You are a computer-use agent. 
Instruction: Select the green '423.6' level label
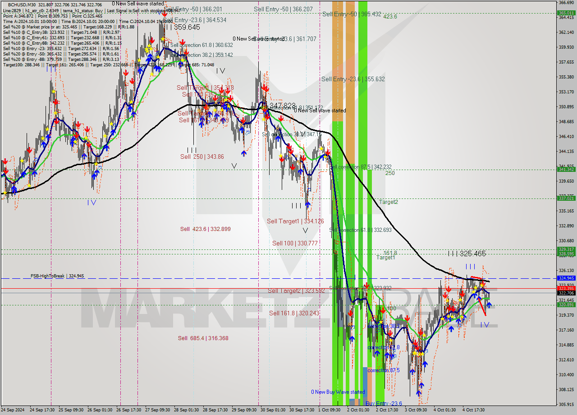tap(390, 17)
